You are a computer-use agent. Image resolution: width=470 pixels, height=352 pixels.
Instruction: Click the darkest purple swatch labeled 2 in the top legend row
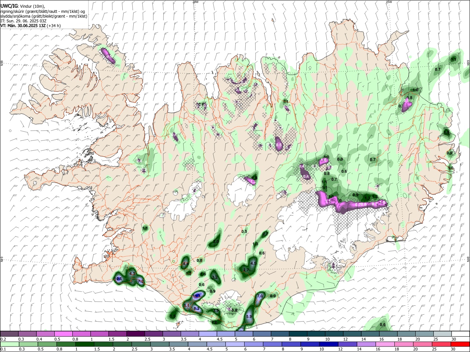[135, 334]
